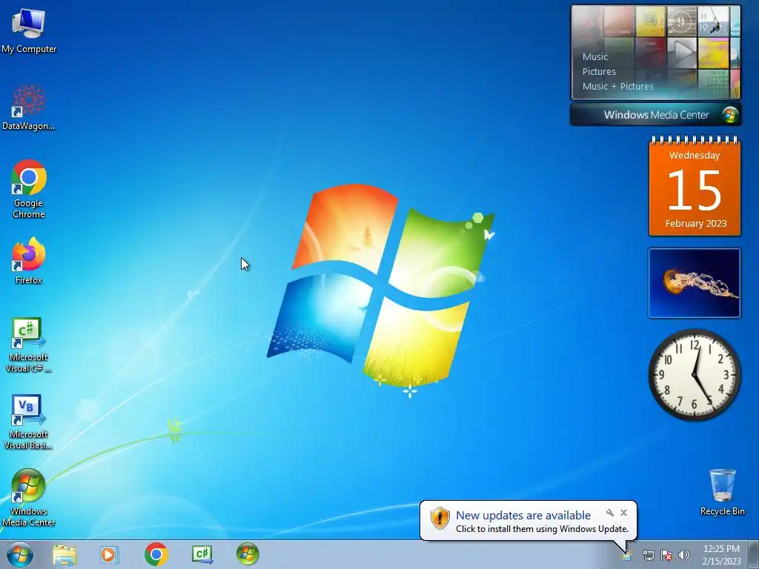Select the Firefox desktop shortcut
This screenshot has width=759, height=569.
pos(29,261)
